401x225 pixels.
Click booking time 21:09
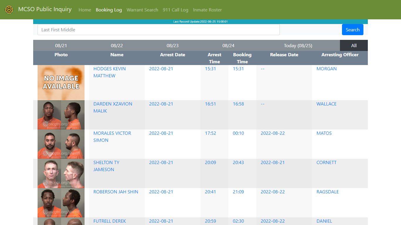pos(238,192)
